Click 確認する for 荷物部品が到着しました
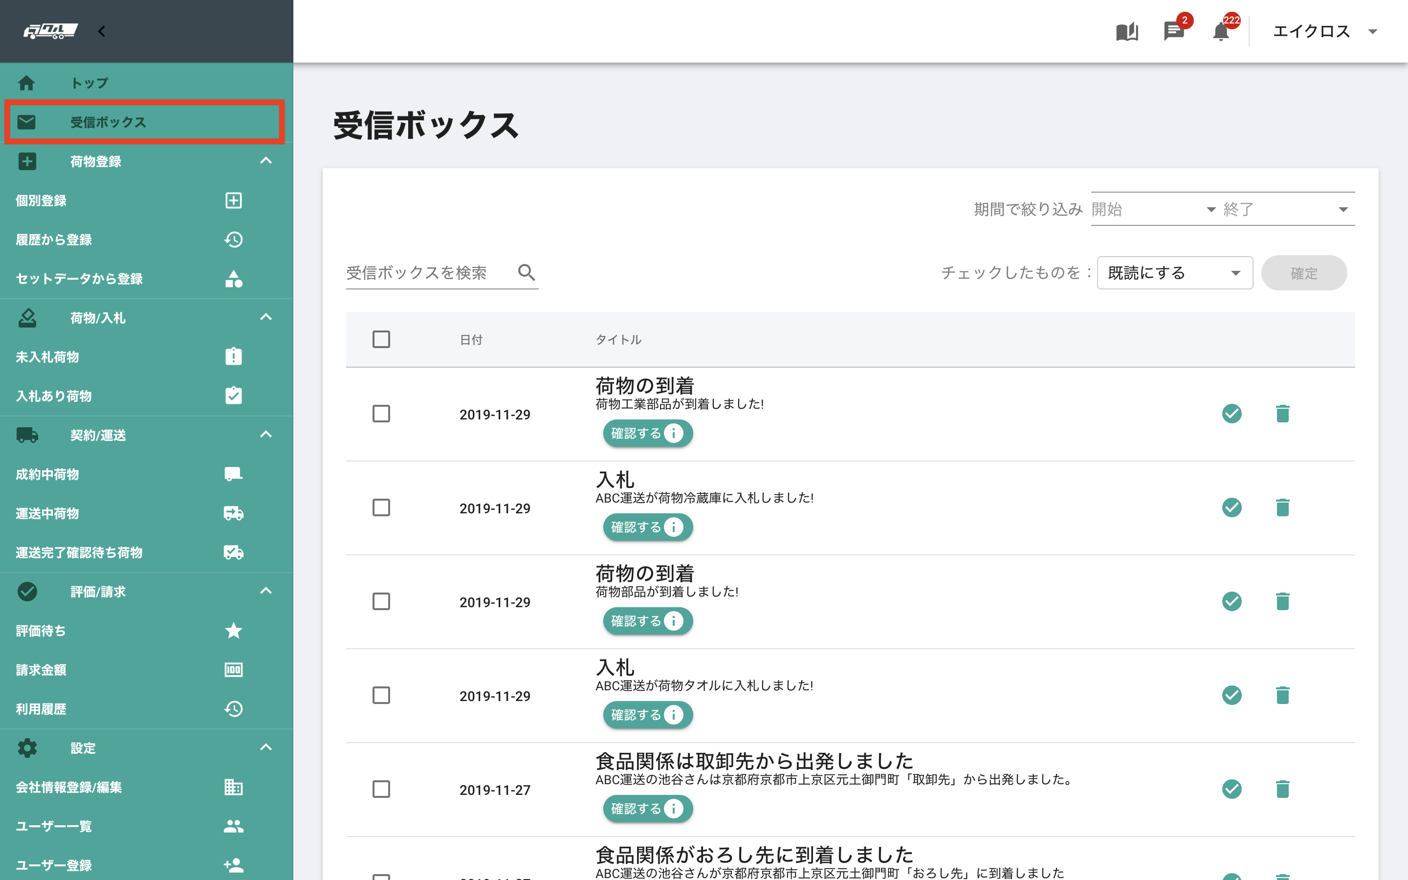Image resolution: width=1408 pixels, height=880 pixels. click(x=648, y=621)
